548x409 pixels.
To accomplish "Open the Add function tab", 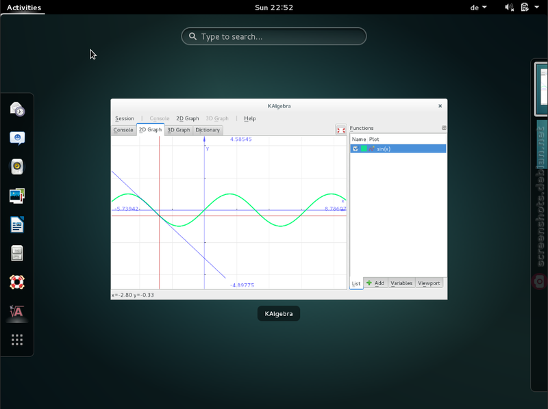I will coord(375,283).
